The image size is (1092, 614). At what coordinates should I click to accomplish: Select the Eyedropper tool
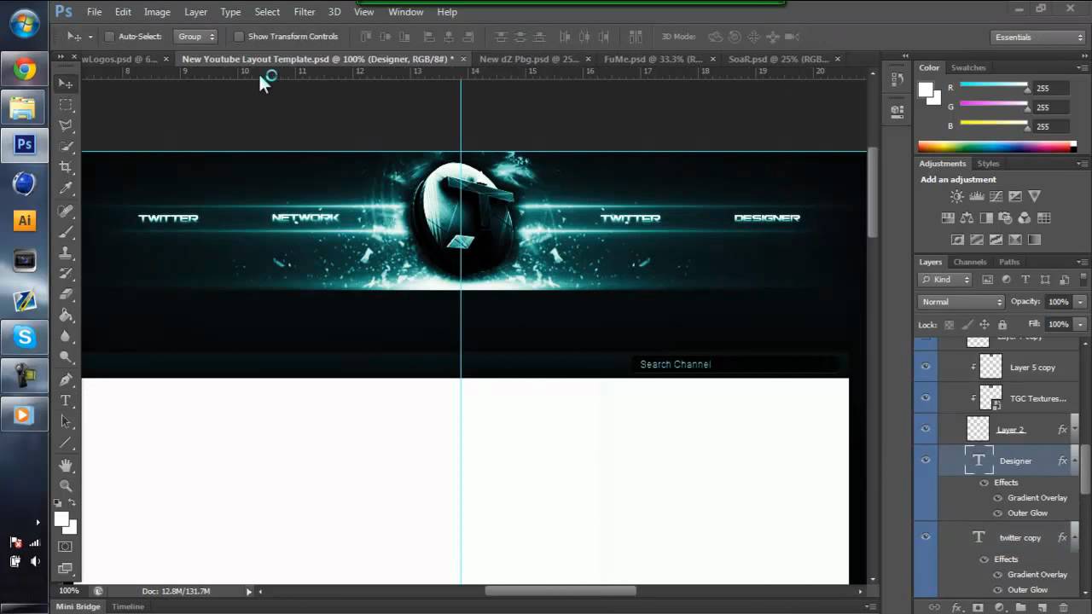click(66, 188)
